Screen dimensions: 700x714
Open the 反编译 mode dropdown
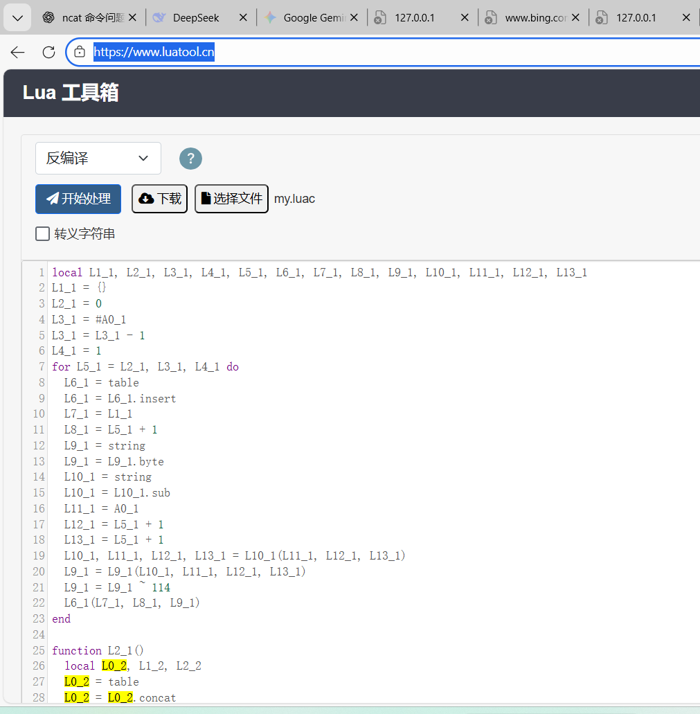(98, 159)
